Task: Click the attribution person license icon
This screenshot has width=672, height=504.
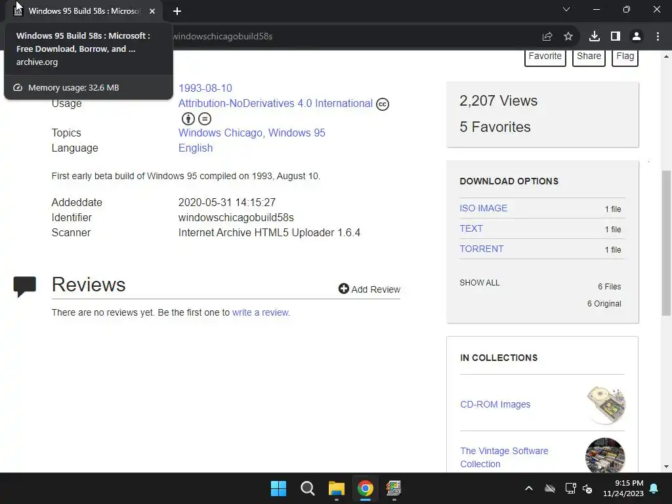Action: coord(188,119)
